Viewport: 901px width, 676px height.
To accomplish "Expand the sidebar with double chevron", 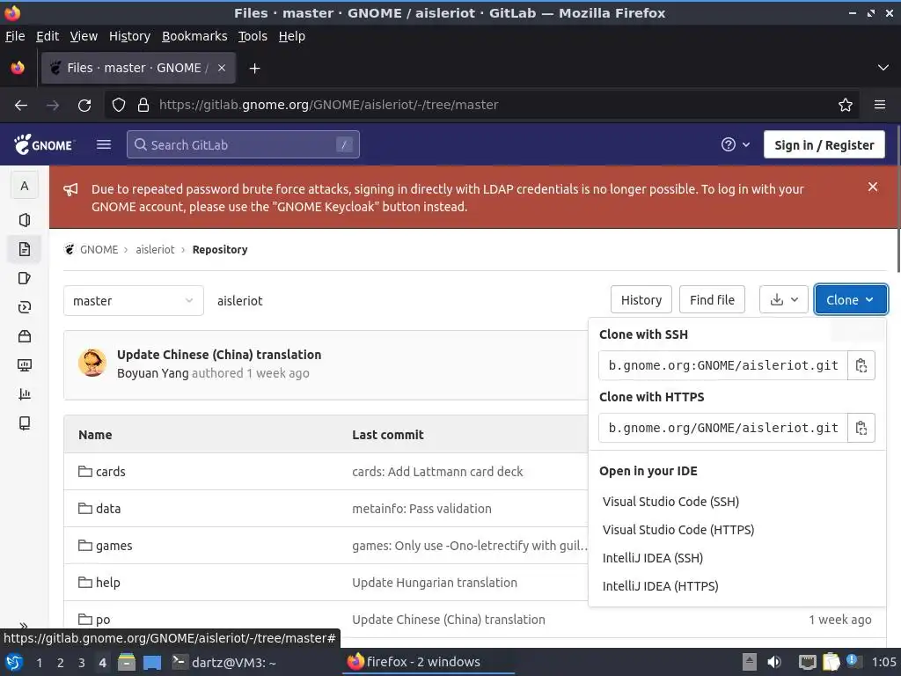I will pos(24,625).
